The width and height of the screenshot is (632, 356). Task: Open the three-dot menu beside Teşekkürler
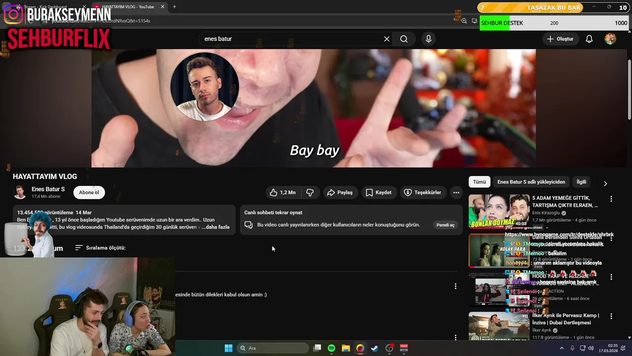[456, 192]
